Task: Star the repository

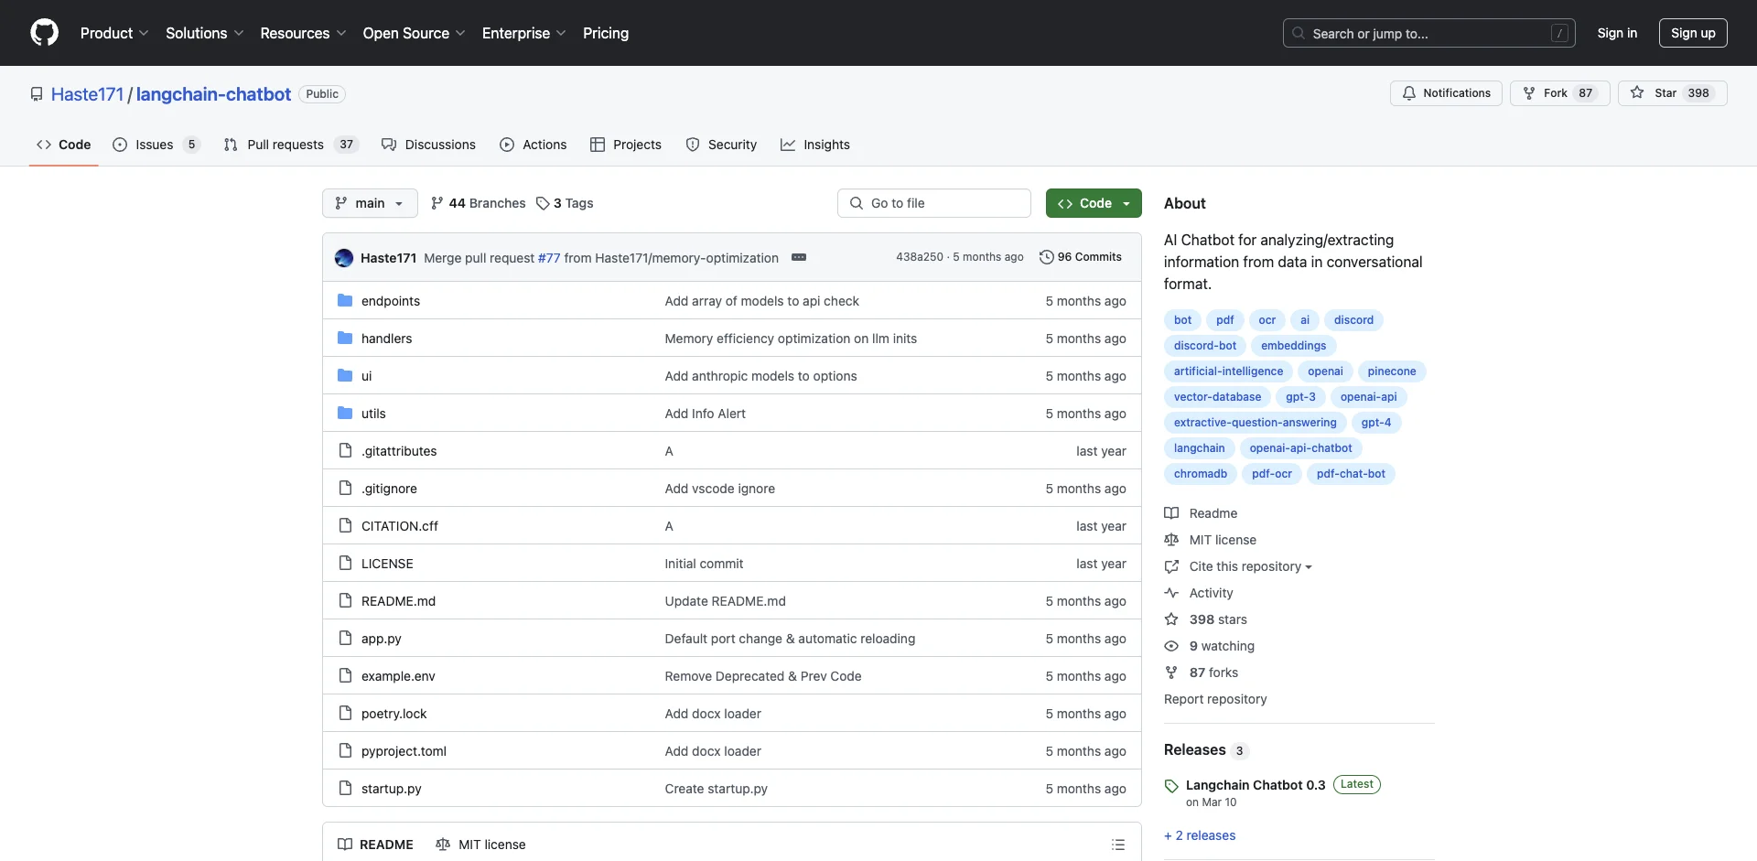Action: [x=1673, y=93]
